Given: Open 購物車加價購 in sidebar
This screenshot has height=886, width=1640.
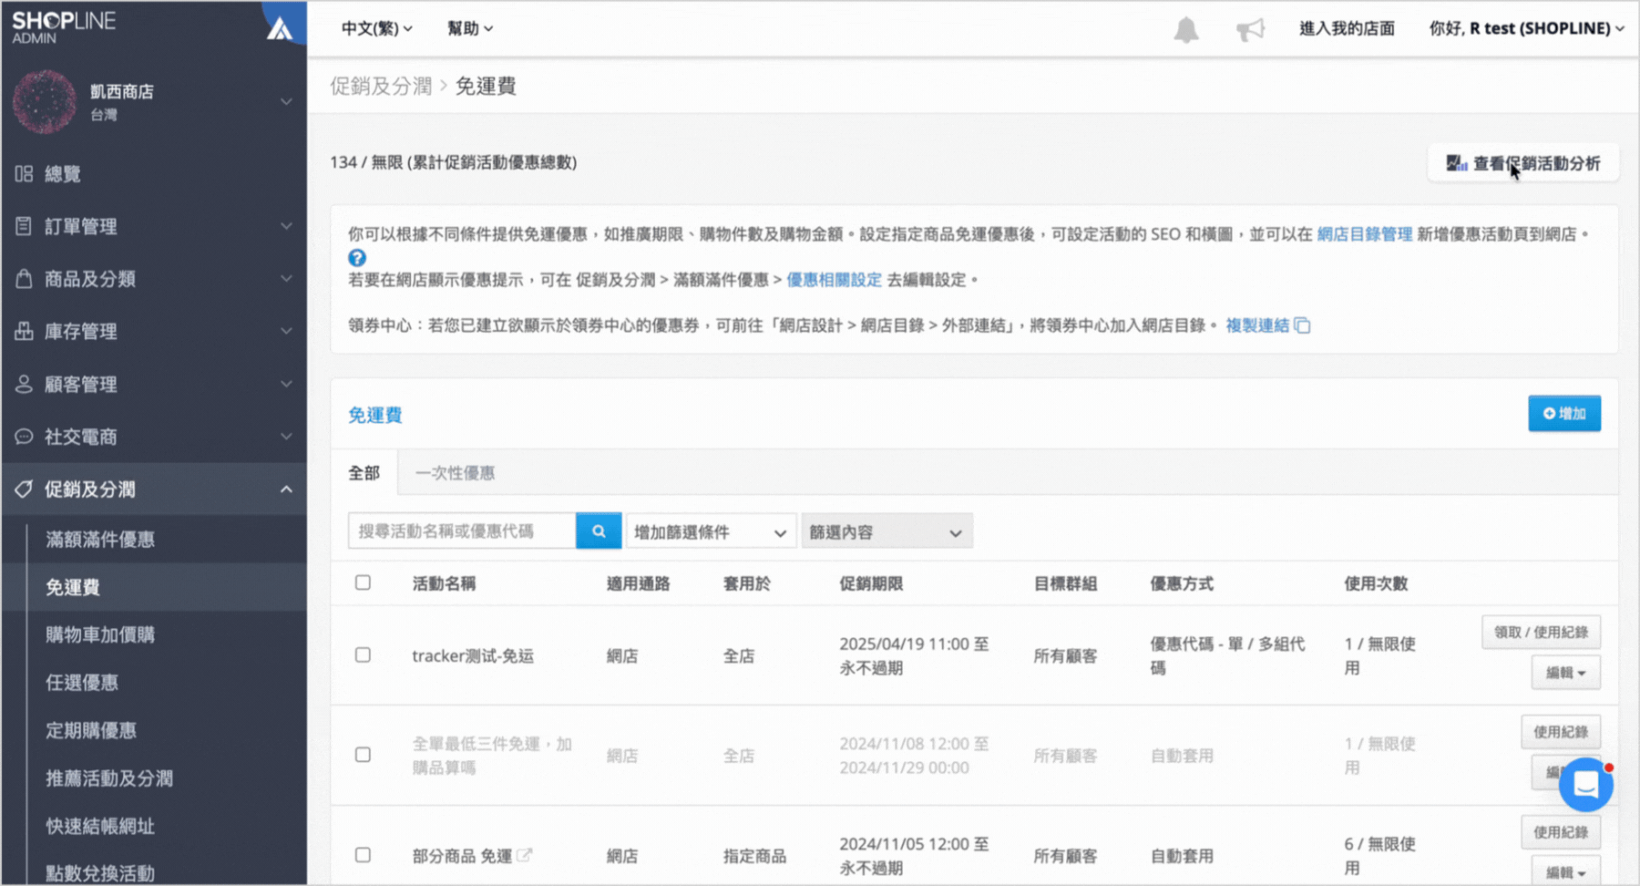Looking at the screenshot, I should pyautogui.click(x=100, y=634).
